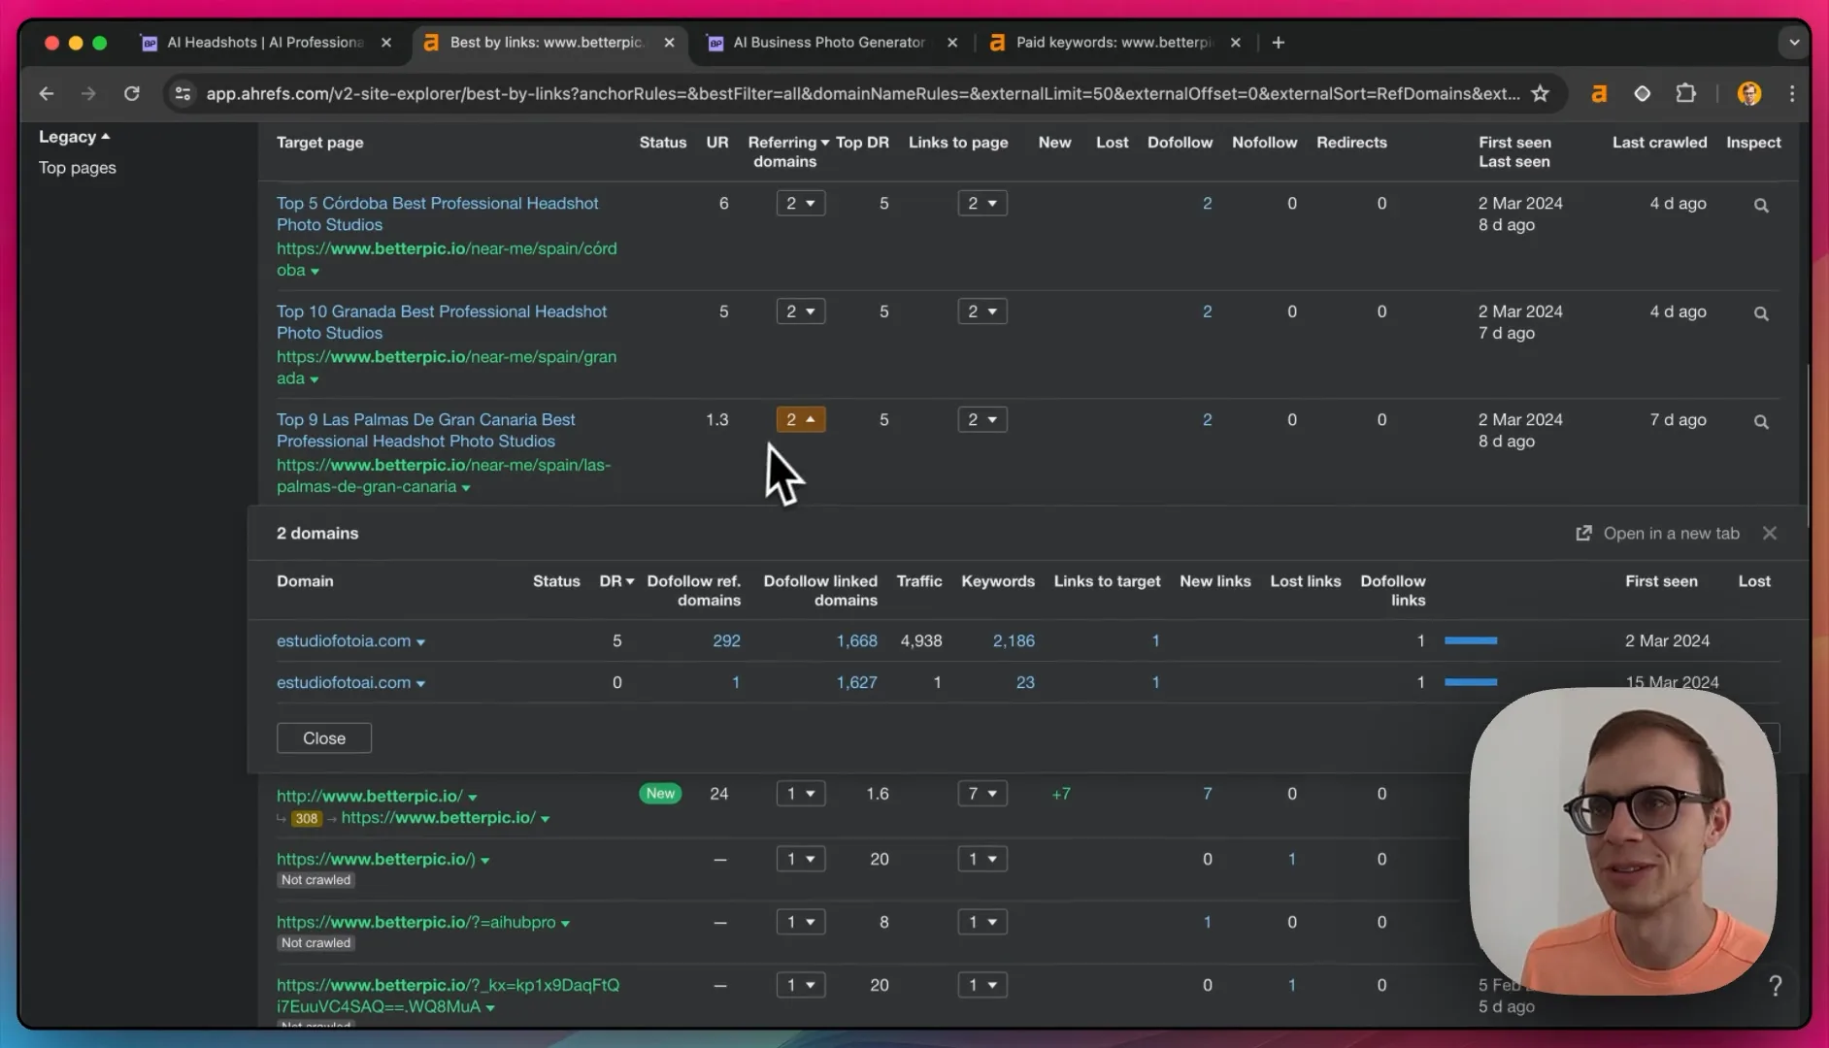The width and height of the screenshot is (1829, 1048).
Task: Open referring domains in a new tab
Action: 1657,534
